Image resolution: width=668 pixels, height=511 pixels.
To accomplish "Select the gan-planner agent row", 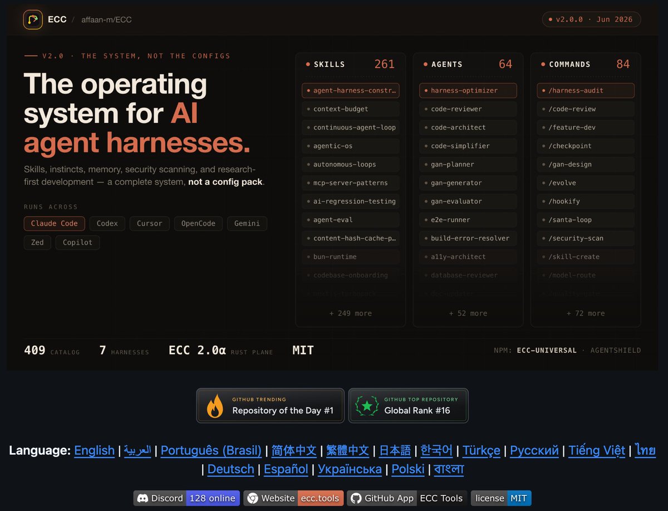I will 468,164.
